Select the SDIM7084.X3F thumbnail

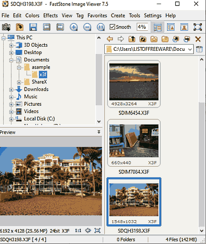(134, 143)
